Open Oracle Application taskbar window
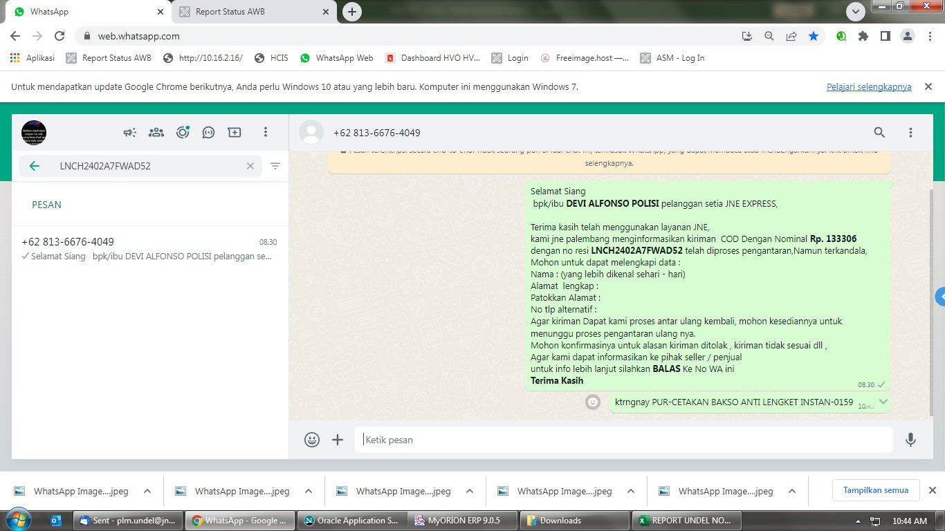 tap(351, 521)
